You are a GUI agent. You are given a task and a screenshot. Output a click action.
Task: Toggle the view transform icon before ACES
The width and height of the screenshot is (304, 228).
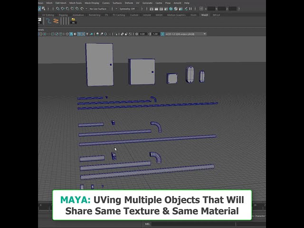point(162,34)
